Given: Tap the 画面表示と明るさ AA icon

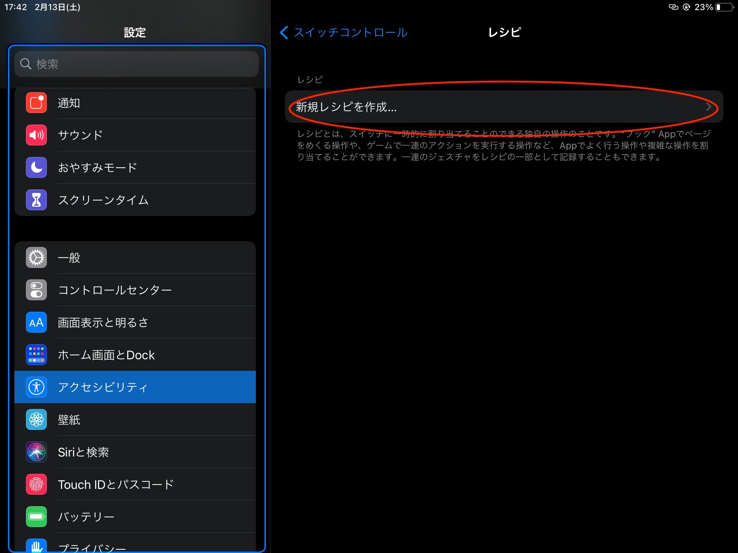Looking at the screenshot, I should [x=36, y=322].
